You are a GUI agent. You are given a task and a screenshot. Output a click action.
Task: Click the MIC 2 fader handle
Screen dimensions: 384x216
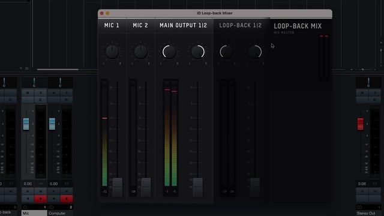pos(146,187)
